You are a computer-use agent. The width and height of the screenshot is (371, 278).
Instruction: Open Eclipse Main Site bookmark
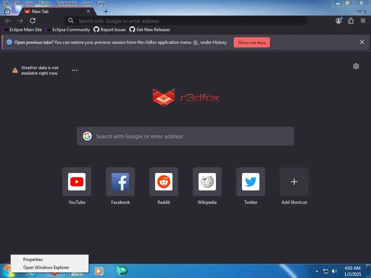click(22, 30)
